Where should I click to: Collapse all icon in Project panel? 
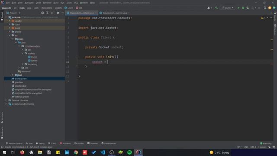click(52, 13)
